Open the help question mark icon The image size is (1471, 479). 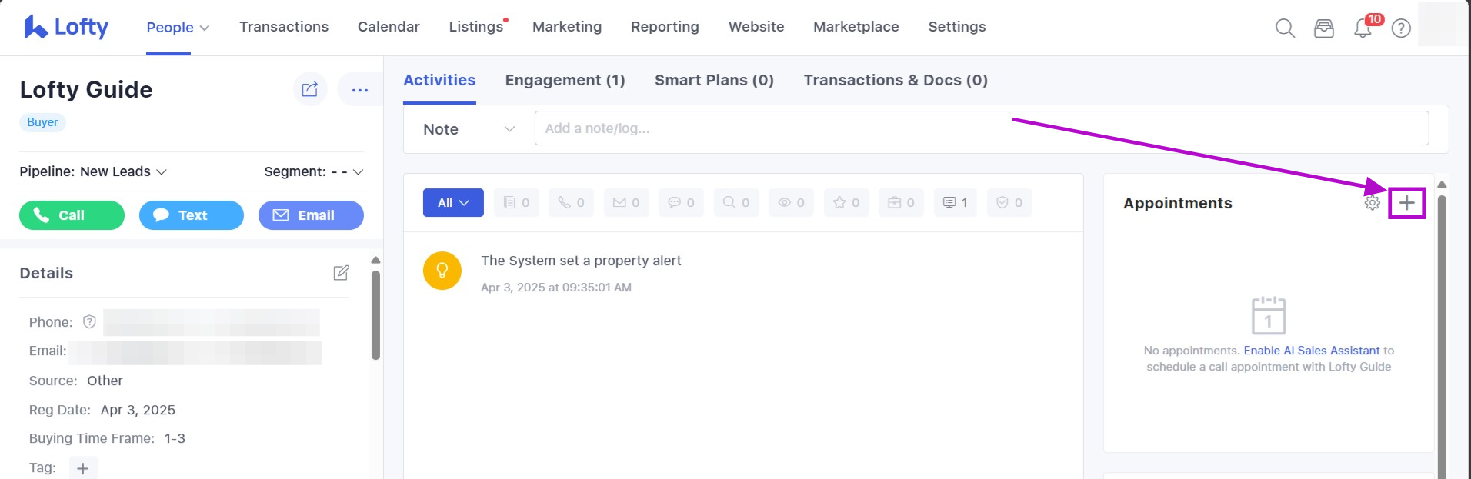(x=1401, y=28)
